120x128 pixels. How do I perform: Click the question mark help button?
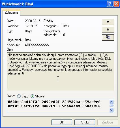pos(110,4)
